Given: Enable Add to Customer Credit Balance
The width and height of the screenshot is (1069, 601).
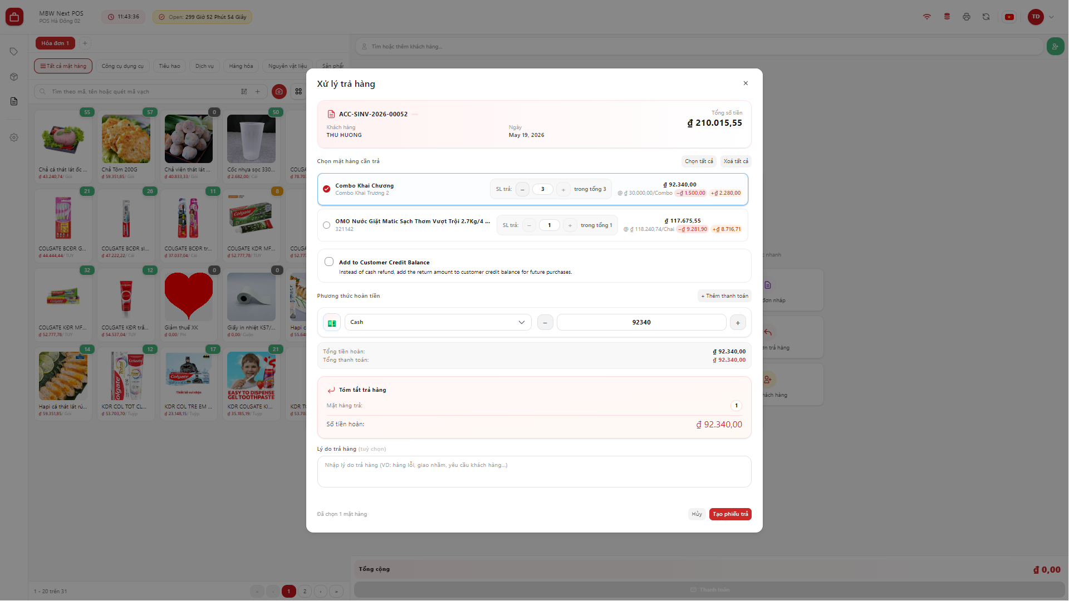Looking at the screenshot, I should [x=329, y=262].
